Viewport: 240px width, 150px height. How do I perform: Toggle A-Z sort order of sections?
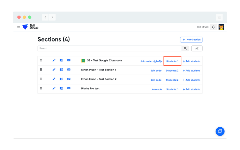tap(197, 48)
